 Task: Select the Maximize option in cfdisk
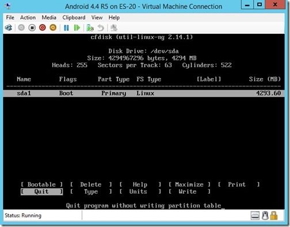point(189,184)
